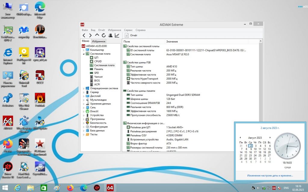Expand the Хранение данных tree node
The width and height of the screenshot is (308, 192).
click(x=84, y=104)
